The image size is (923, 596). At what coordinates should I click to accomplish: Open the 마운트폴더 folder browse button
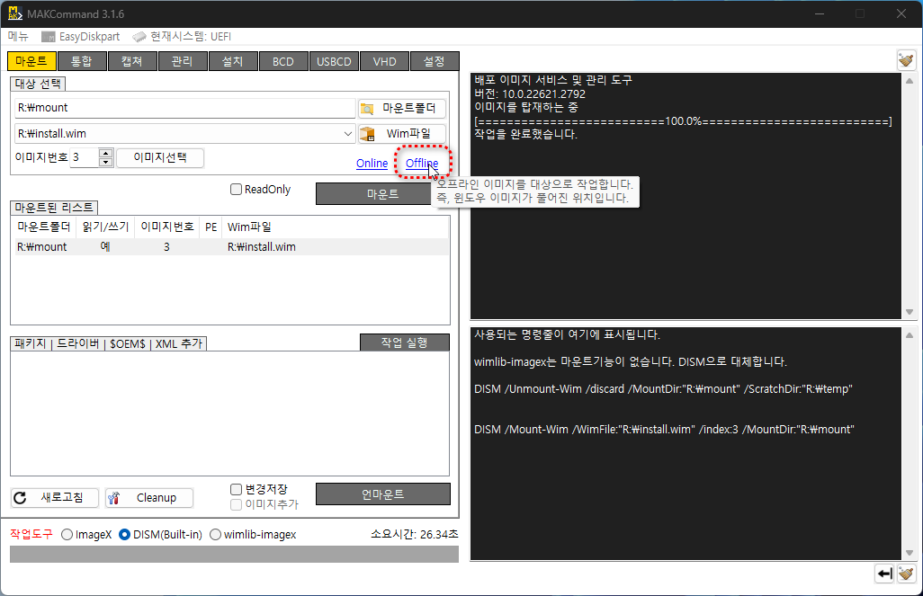coord(401,108)
